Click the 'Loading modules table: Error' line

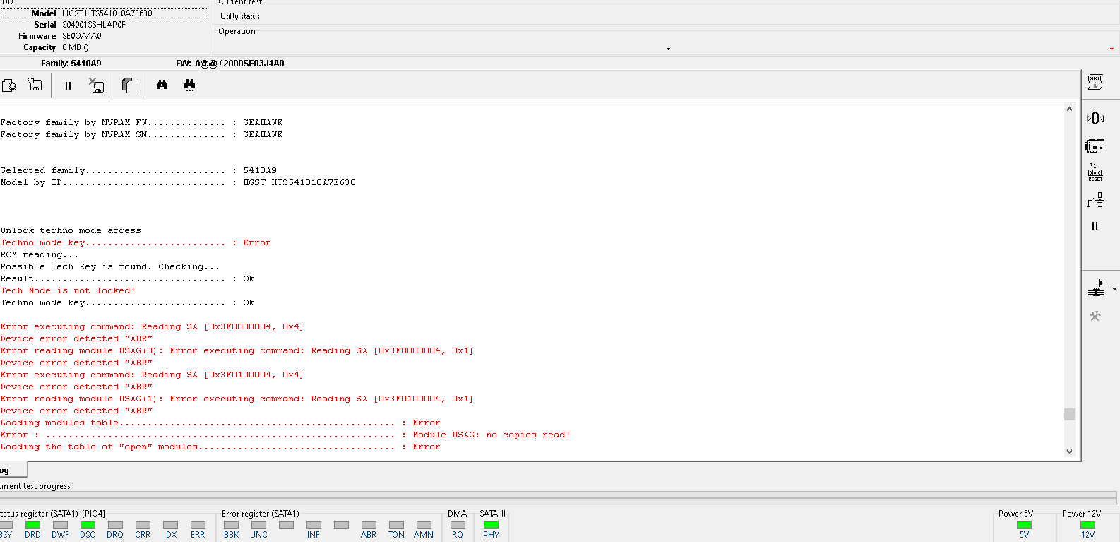coord(220,423)
